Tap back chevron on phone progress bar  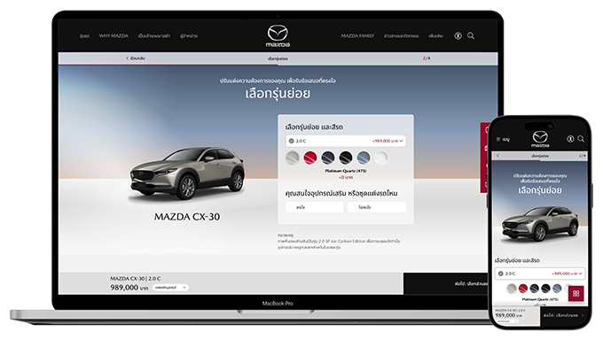click(498, 156)
